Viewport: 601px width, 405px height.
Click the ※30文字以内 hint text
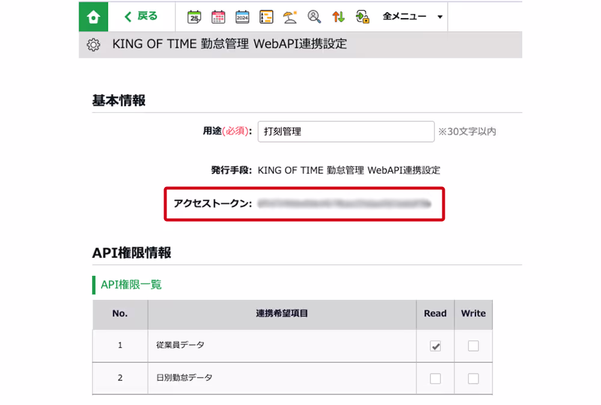coord(467,132)
